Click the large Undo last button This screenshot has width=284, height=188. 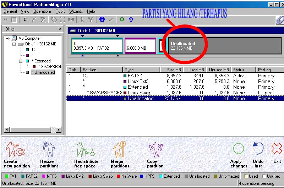coord(258,155)
